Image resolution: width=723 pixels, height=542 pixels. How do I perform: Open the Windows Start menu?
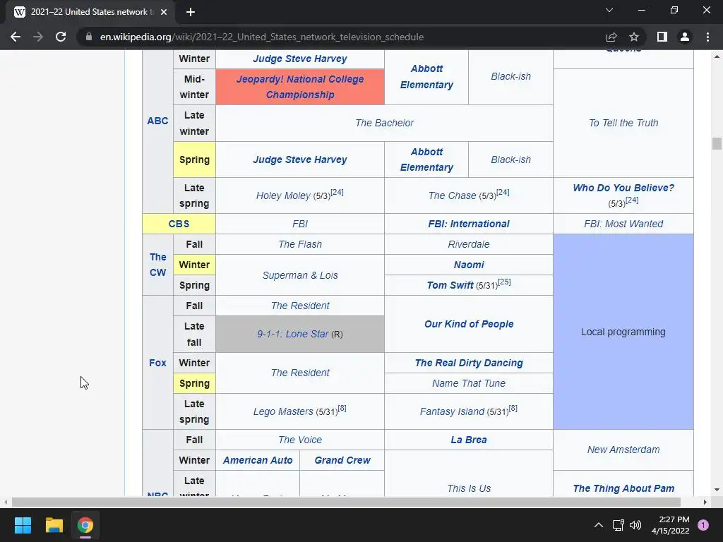tap(23, 525)
